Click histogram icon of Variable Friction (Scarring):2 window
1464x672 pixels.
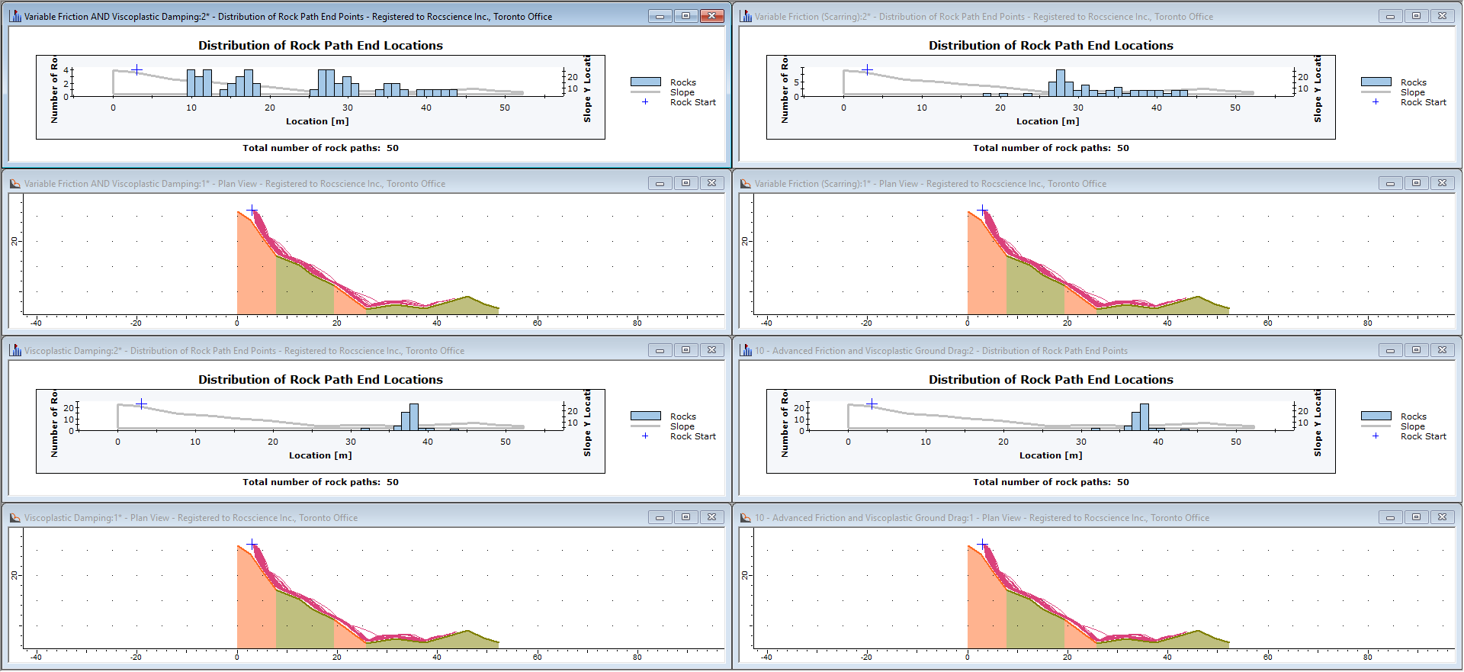(x=746, y=16)
